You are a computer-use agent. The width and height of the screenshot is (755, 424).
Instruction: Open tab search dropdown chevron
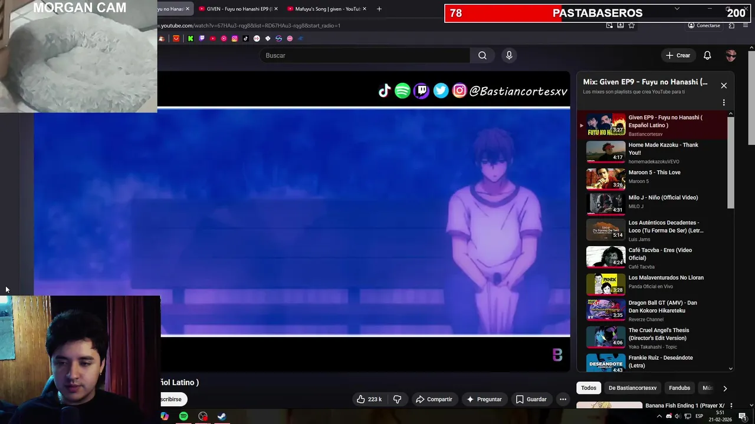coord(677,8)
